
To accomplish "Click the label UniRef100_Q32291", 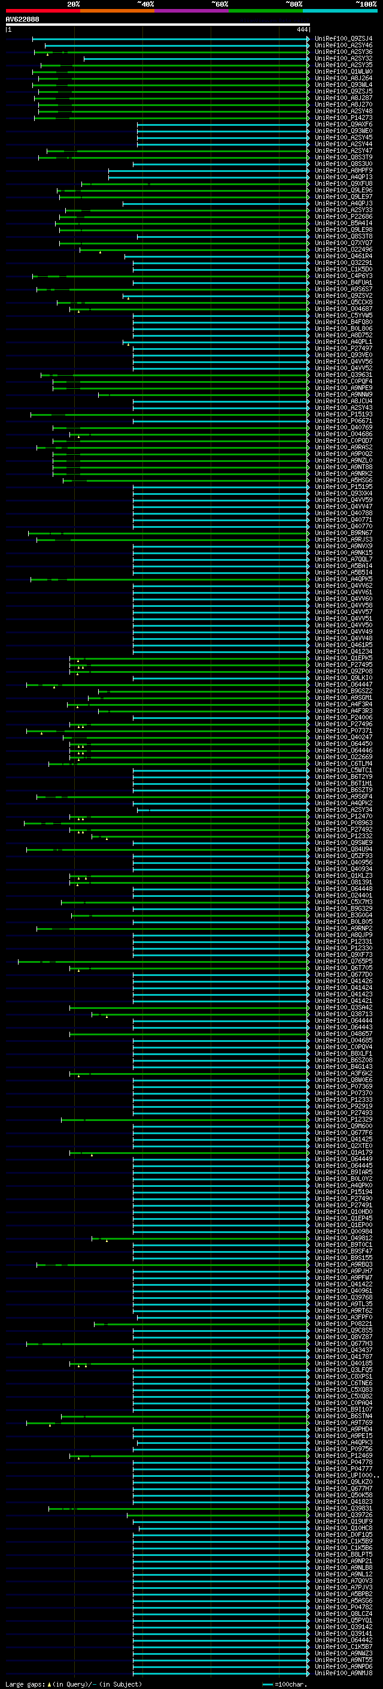I will tap(343, 263).
